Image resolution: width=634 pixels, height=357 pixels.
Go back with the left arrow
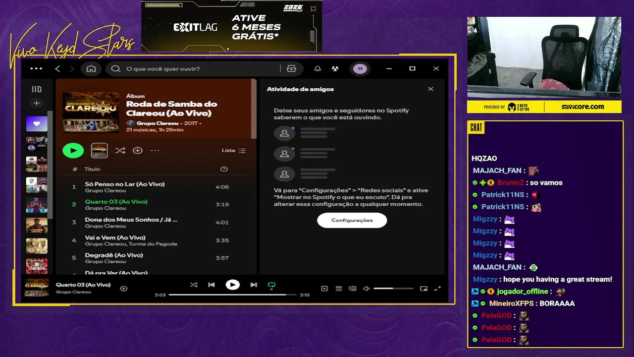click(x=57, y=68)
